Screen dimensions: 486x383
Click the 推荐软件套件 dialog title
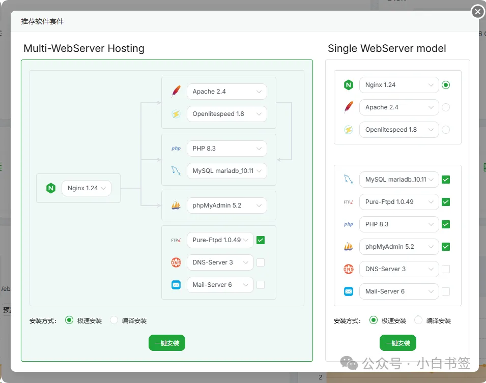42,21
